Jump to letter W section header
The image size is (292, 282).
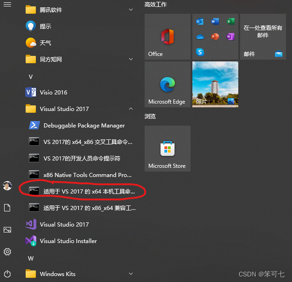click(31, 258)
